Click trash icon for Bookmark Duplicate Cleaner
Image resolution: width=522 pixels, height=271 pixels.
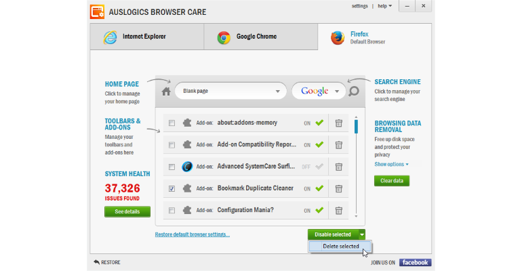(338, 189)
